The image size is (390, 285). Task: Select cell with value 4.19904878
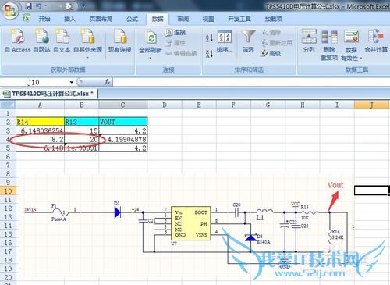[x=122, y=139]
